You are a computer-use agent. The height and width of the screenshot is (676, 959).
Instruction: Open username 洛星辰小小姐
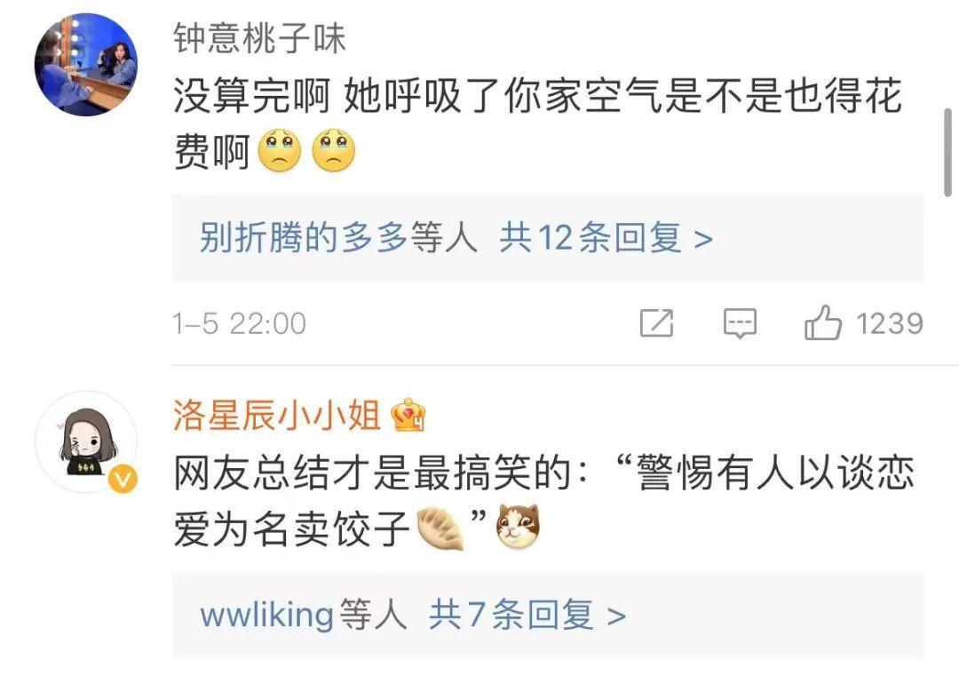click(277, 415)
